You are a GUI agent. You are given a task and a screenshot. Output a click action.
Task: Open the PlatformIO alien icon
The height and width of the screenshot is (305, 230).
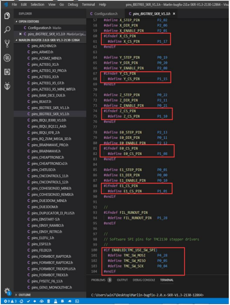7,86
